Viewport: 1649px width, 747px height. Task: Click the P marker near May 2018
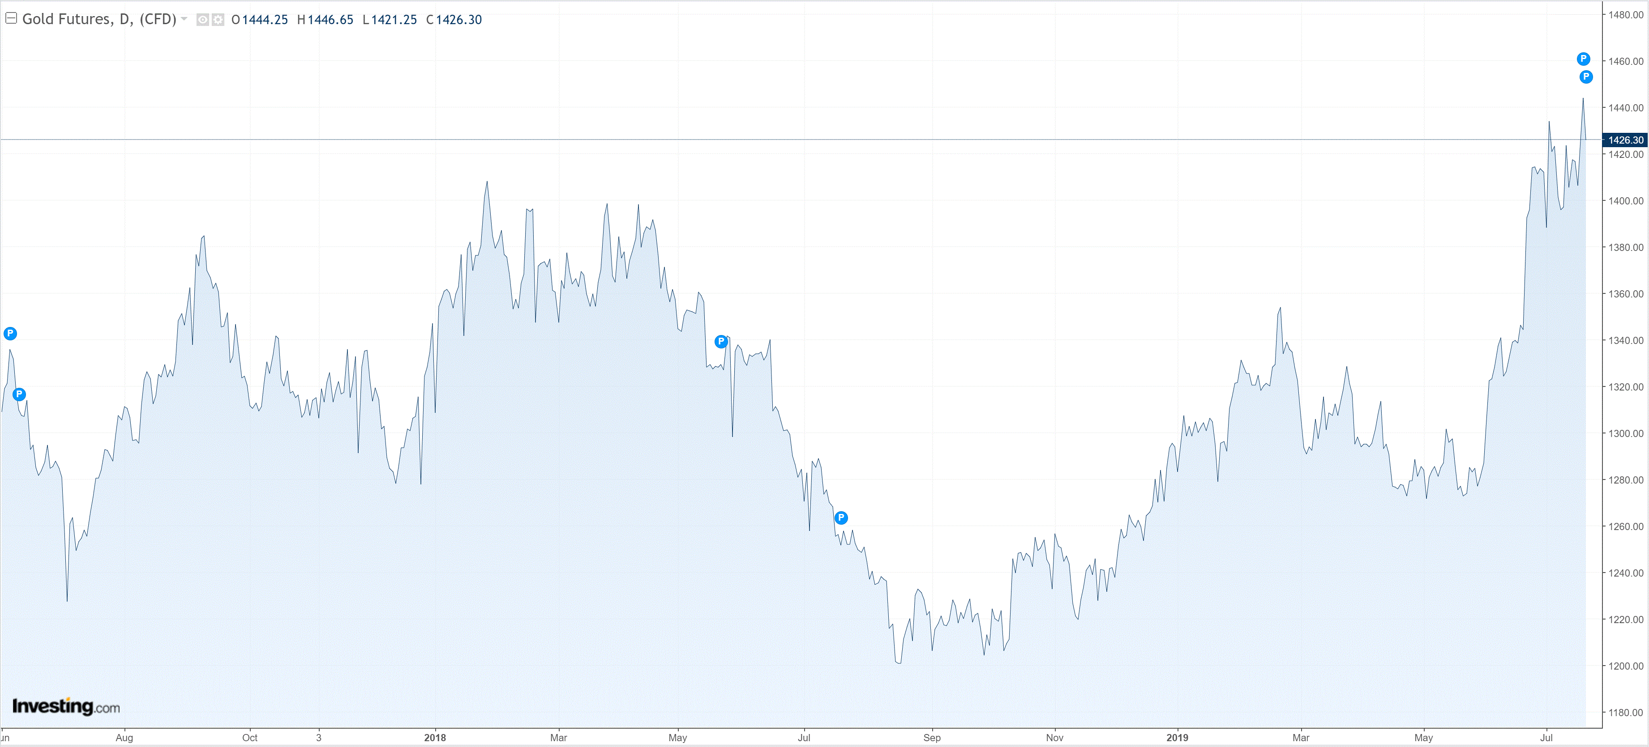pyautogui.click(x=721, y=341)
